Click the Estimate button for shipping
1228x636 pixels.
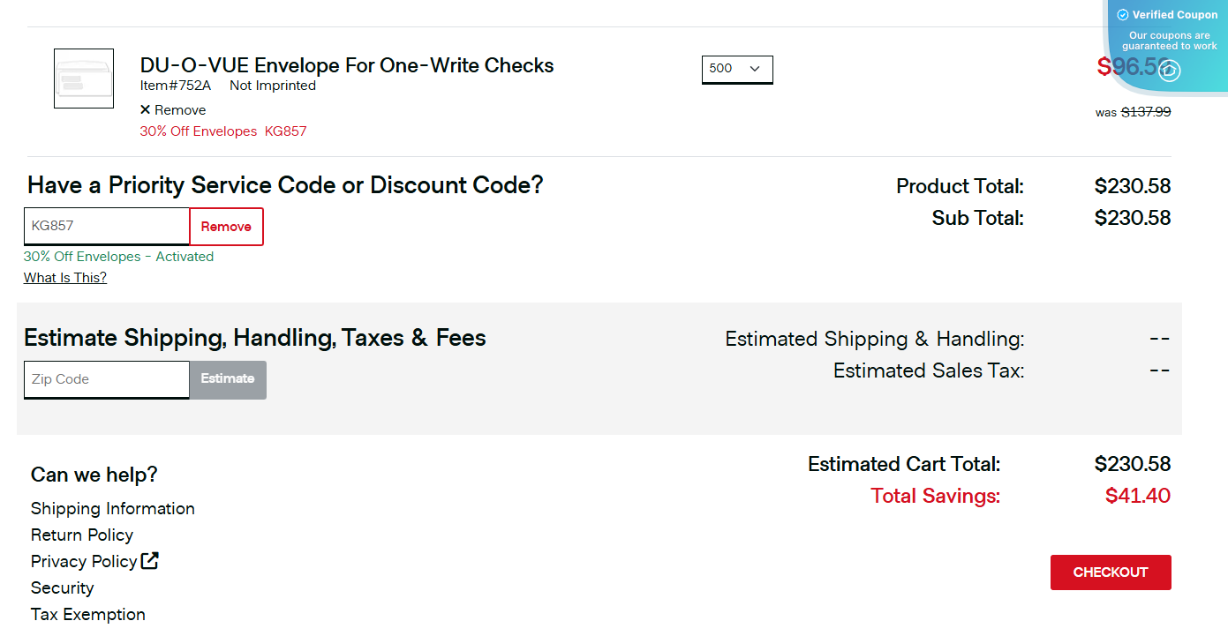(x=227, y=379)
